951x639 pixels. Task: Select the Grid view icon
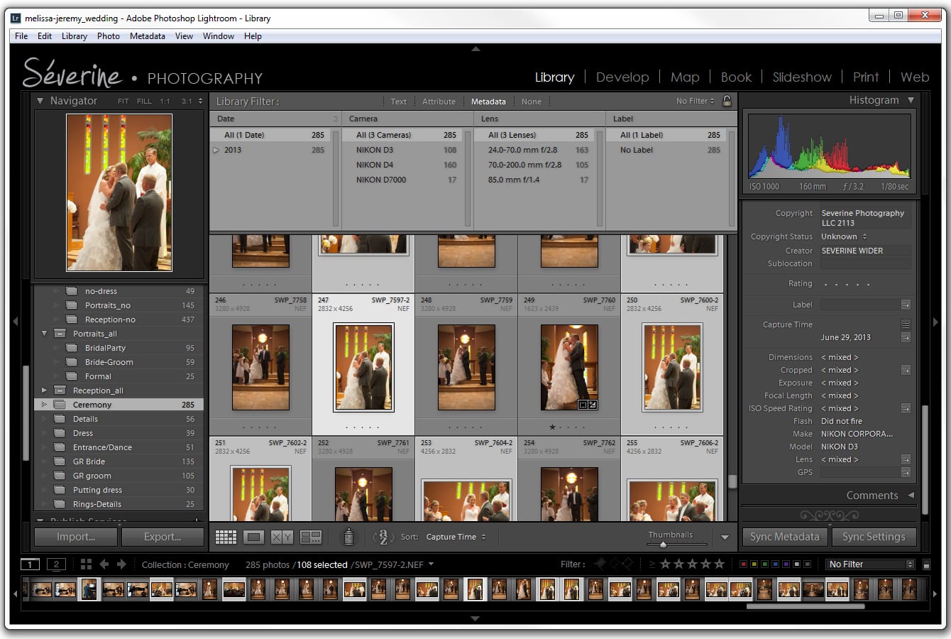click(x=226, y=537)
